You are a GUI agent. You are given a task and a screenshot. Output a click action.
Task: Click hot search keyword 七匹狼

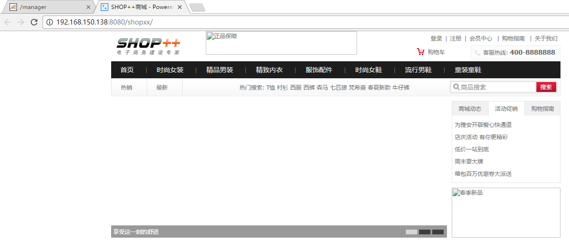pyautogui.click(x=338, y=87)
